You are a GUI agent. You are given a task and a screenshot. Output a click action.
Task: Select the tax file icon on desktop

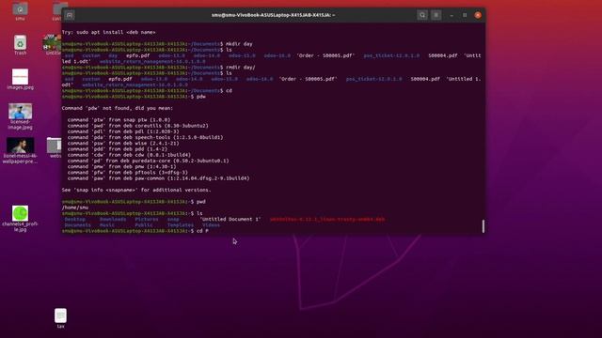pos(60,318)
